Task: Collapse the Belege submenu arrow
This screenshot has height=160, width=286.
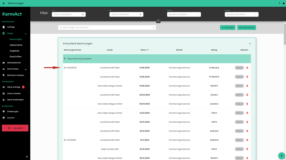Action: (x=26, y=34)
